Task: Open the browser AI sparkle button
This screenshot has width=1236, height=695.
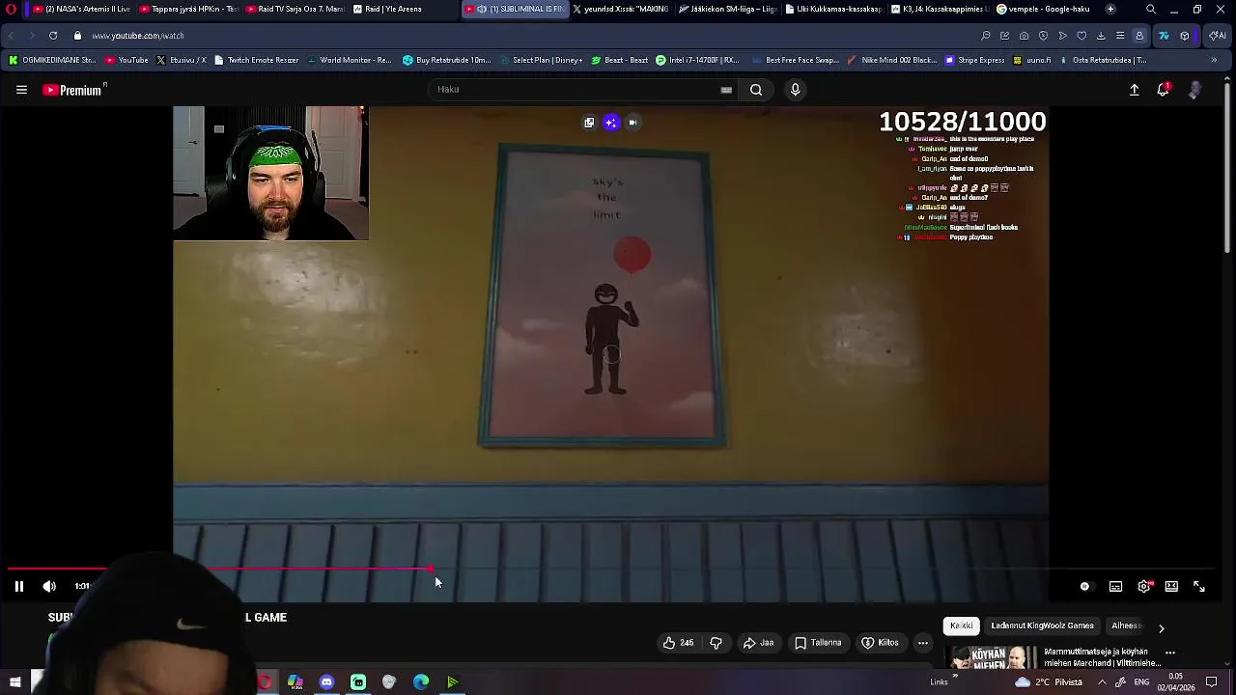Action: 1218,36
